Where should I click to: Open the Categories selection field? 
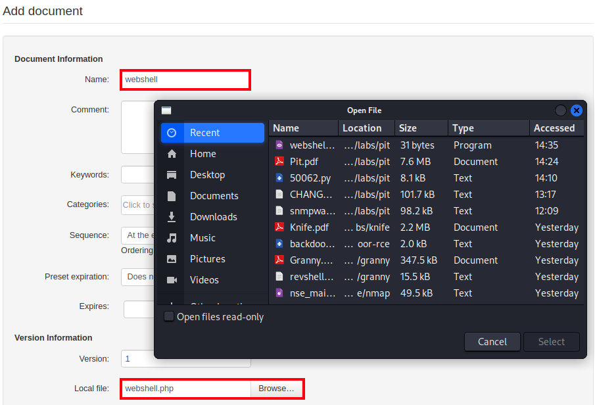pos(138,205)
